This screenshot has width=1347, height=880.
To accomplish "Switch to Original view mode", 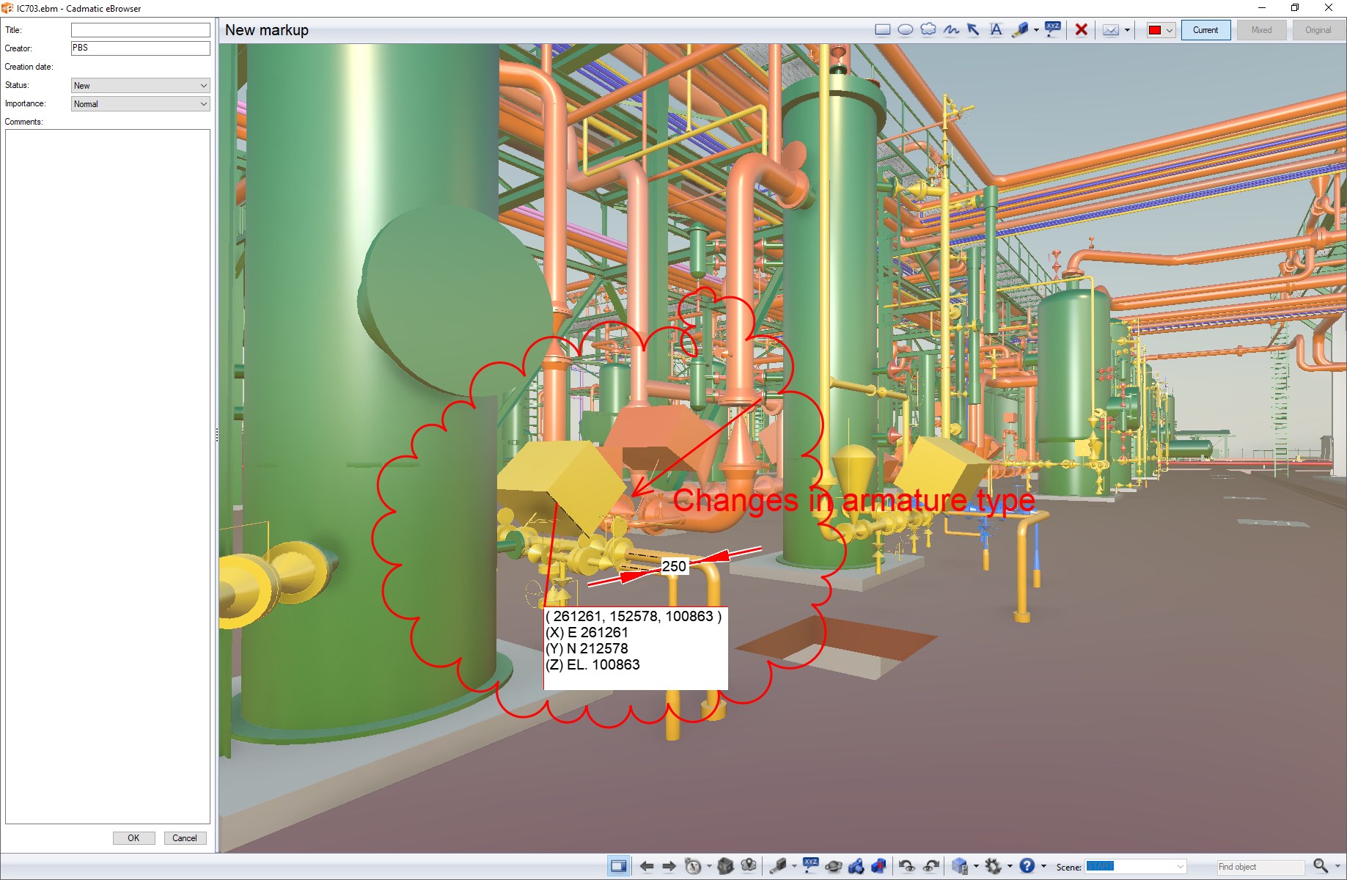I will [x=1318, y=30].
